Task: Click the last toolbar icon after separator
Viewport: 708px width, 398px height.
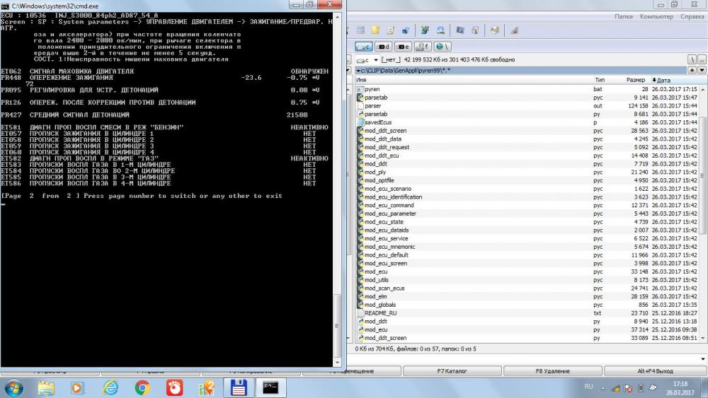Action: pyautogui.click(x=514, y=30)
